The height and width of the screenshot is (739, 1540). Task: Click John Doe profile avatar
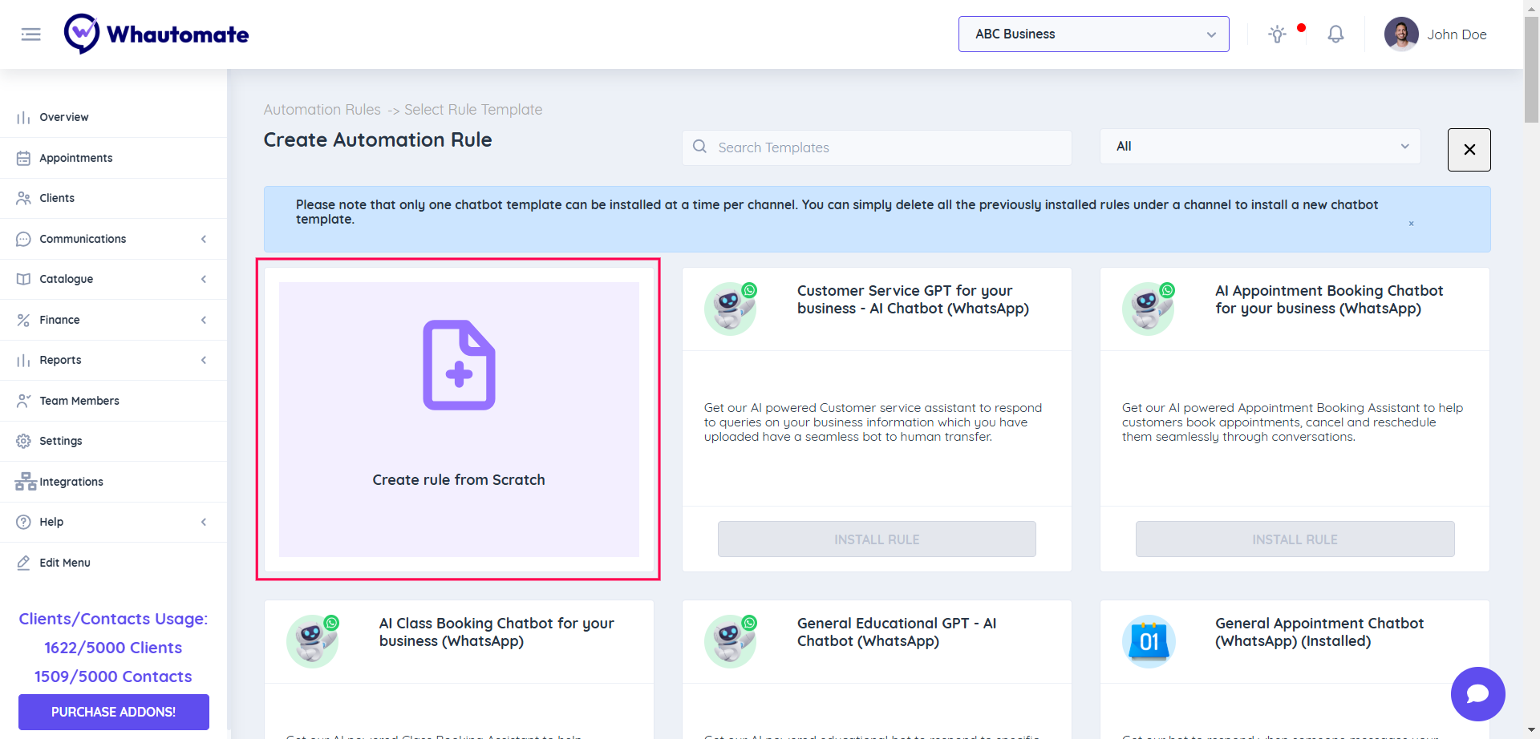[x=1400, y=34]
